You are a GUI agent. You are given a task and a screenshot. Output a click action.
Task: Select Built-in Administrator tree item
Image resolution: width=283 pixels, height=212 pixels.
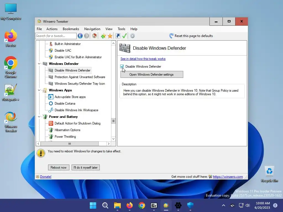[x=68, y=44]
